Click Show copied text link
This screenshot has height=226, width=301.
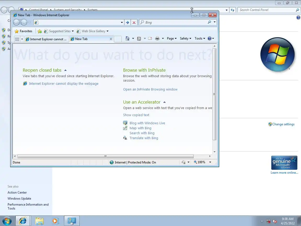pyautogui.click(x=136, y=115)
